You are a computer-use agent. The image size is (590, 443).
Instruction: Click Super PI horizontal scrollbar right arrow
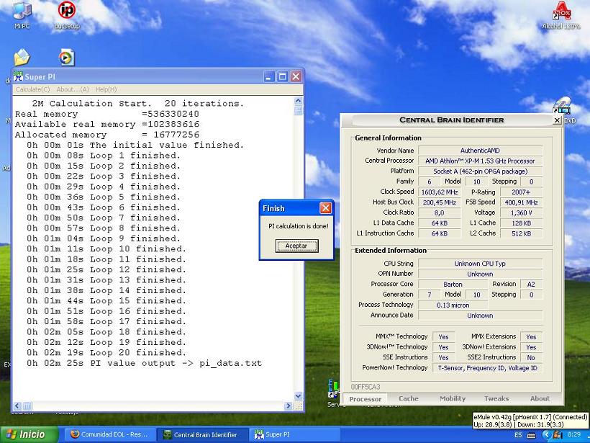[289, 406]
